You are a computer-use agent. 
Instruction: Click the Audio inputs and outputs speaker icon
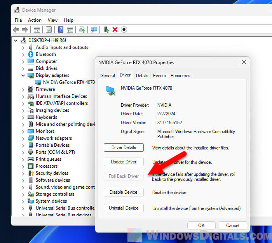pyautogui.click(x=31, y=47)
